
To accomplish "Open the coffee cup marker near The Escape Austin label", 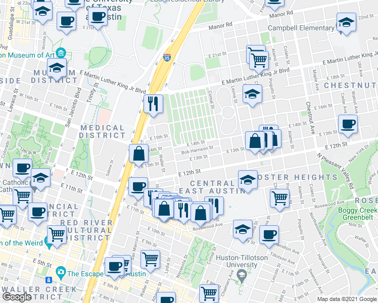I will point(115,267).
